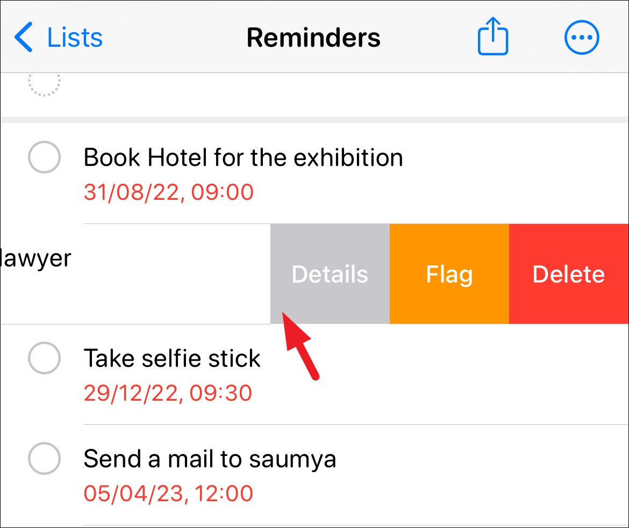The width and height of the screenshot is (629, 528).
Task: Mark Take selfie stick as complete
Action: click(44, 358)
